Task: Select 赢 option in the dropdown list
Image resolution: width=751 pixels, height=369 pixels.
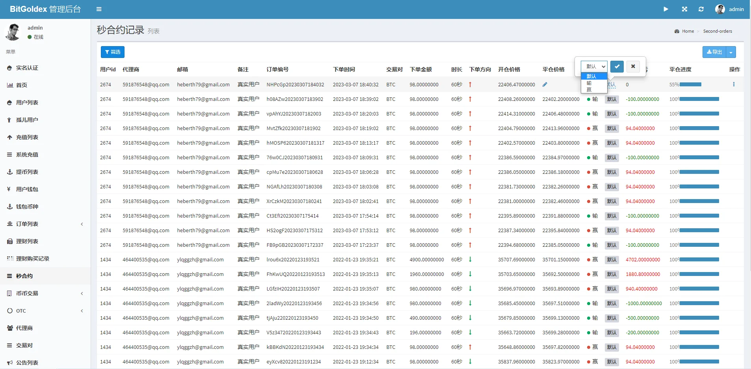Action: pos(589,89)
